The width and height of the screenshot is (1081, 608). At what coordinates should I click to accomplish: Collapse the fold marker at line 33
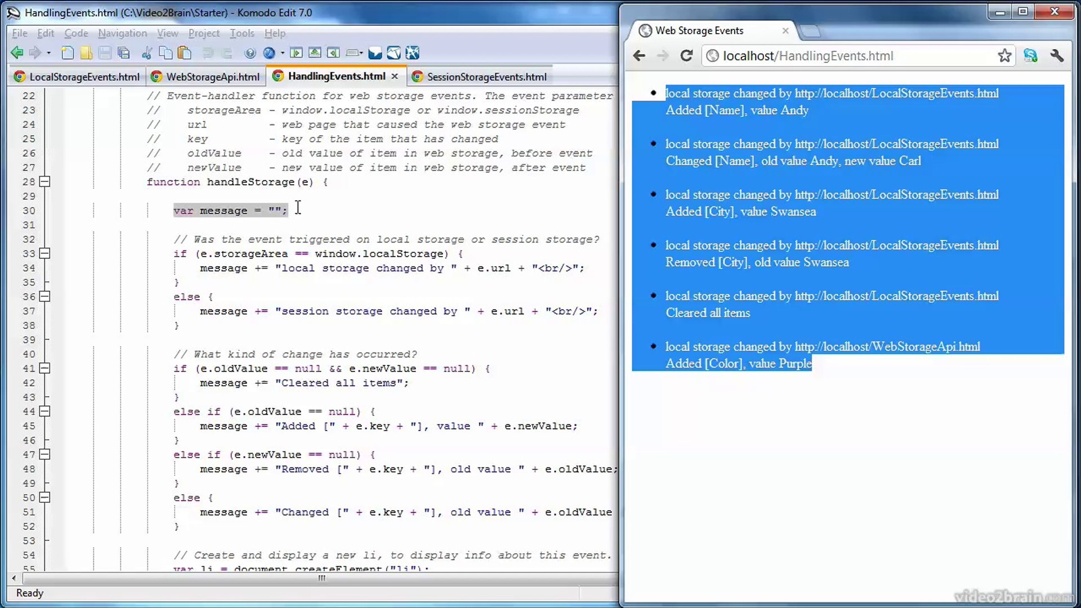pos(44,253)
